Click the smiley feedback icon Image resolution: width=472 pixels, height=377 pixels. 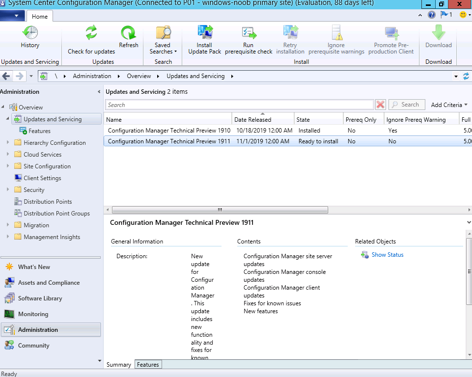click(x=463, y=14)
